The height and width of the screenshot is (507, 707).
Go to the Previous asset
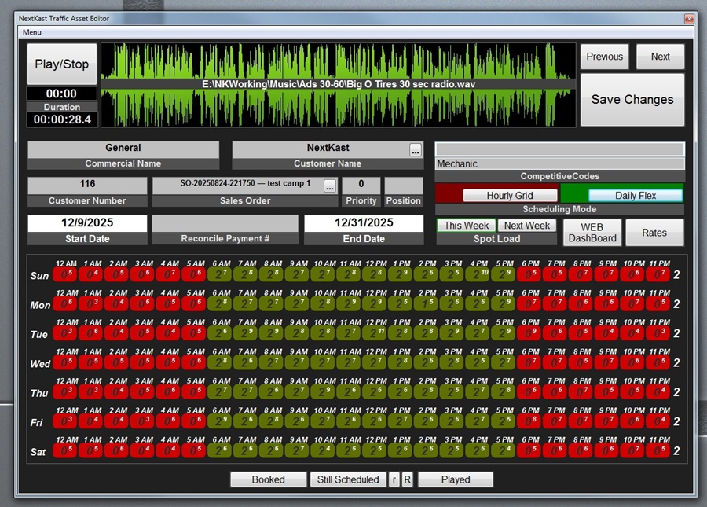tap(604, 57)
